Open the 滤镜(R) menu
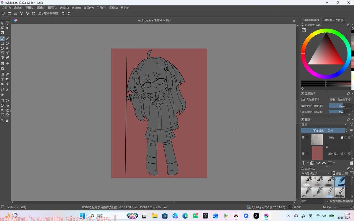This screenshot has width=354, height=221. tap(76, 8)
